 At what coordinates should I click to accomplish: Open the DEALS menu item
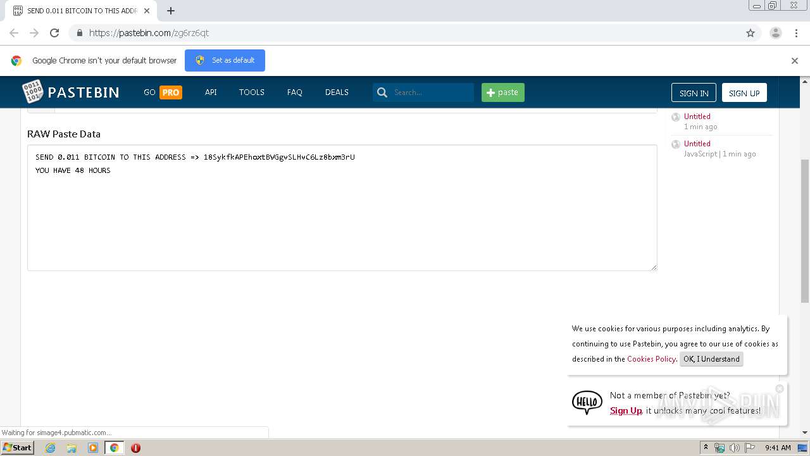(337, 92)
